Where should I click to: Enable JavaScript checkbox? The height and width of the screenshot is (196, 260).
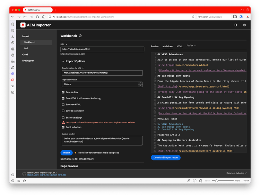63,117
